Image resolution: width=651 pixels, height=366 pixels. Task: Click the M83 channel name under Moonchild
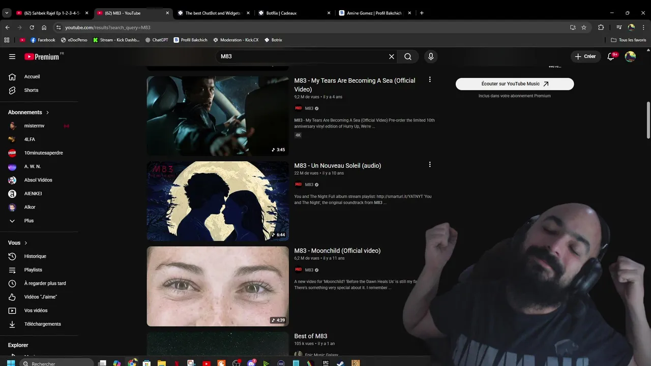[x=309, y=270]
